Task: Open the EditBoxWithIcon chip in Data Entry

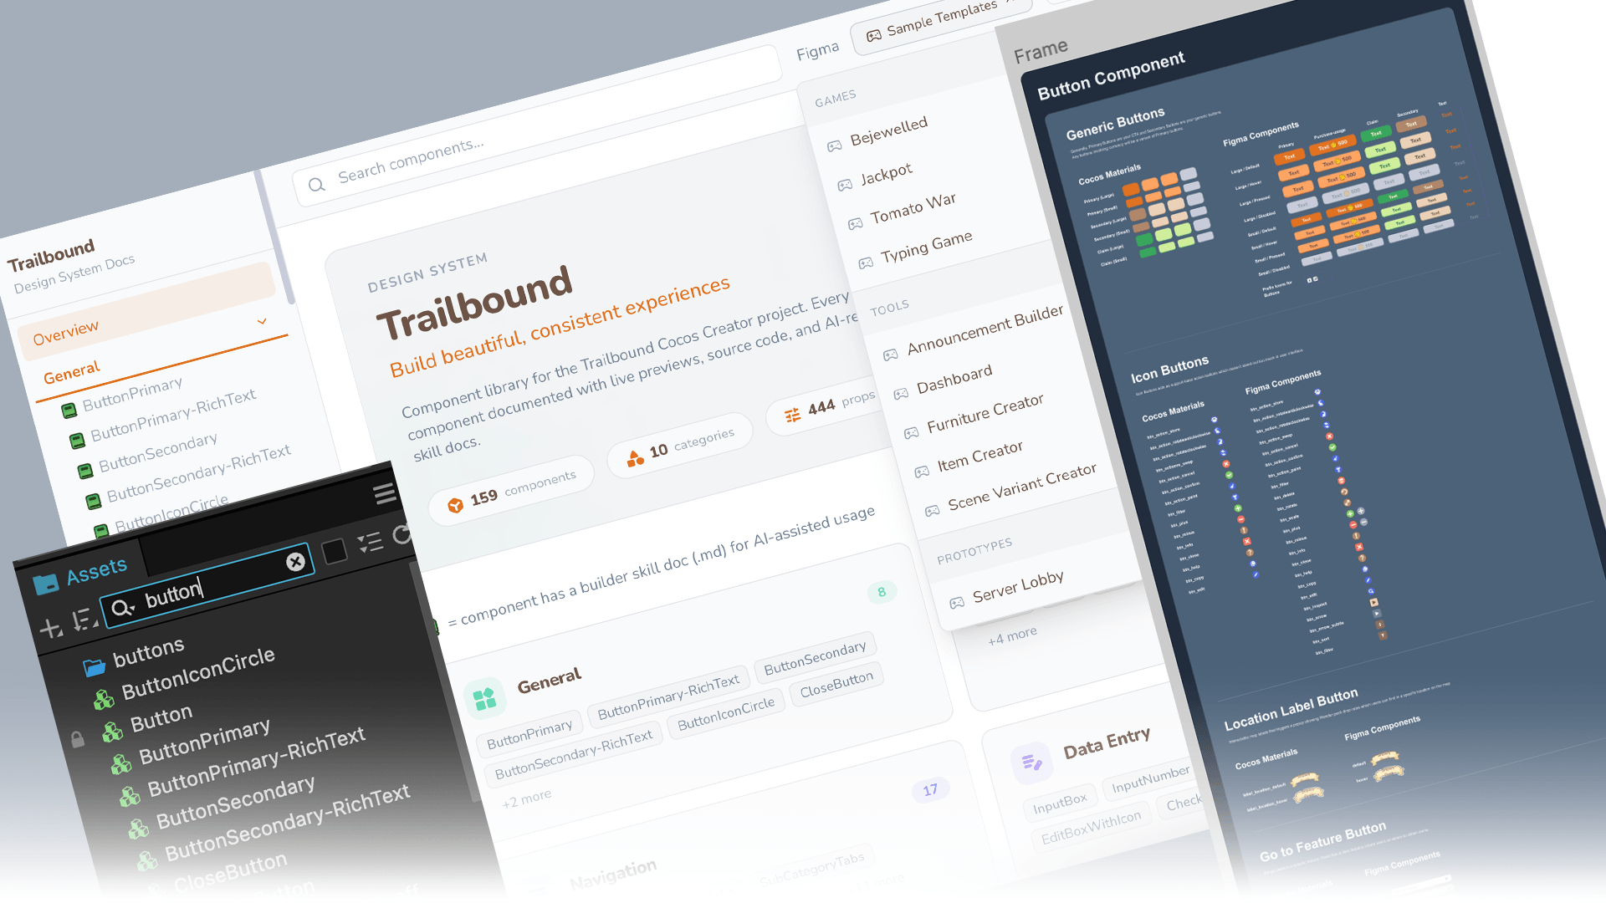Action: 1091,828
